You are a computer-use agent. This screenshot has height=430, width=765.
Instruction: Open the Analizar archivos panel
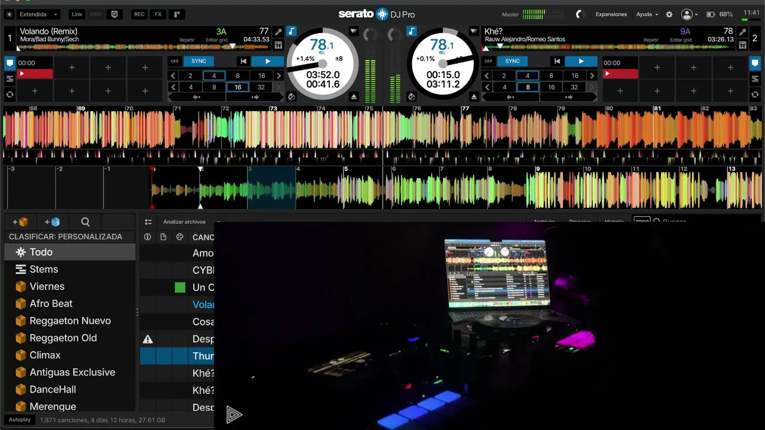coord(184,222)
